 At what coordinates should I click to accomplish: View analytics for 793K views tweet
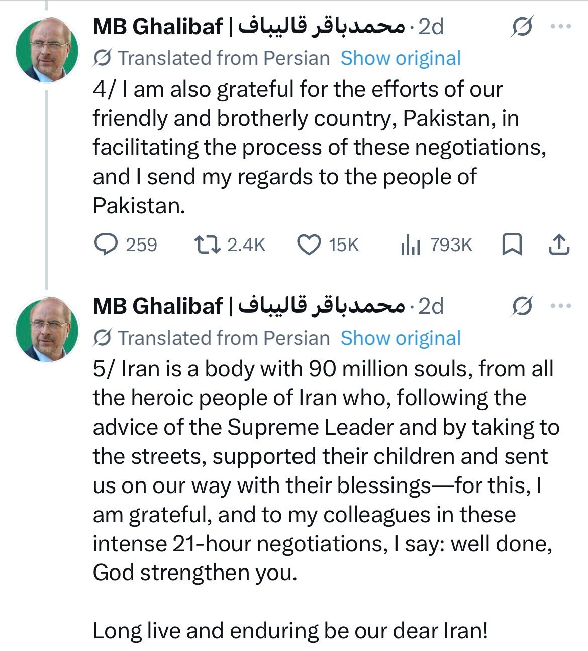click(x=411, y=245)
